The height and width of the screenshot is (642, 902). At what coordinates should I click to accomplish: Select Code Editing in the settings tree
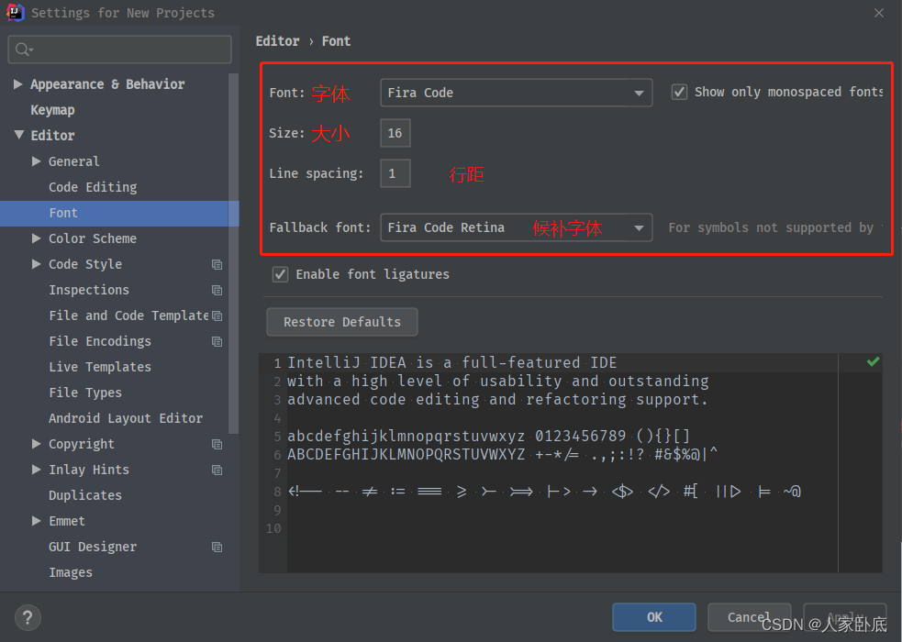point(93,187)
